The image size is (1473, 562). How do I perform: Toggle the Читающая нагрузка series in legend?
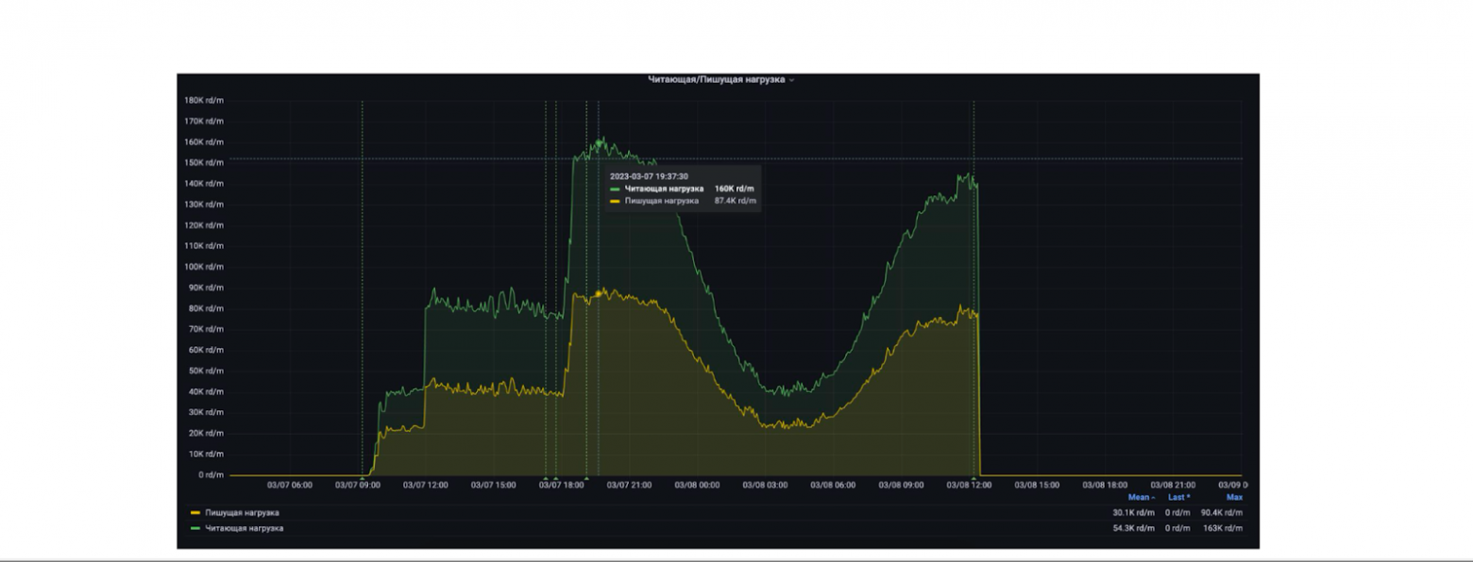[x=244, y=528]
